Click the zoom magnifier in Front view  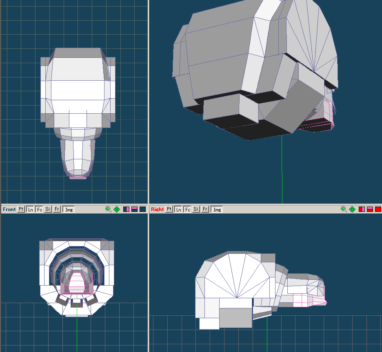[108, 209]
